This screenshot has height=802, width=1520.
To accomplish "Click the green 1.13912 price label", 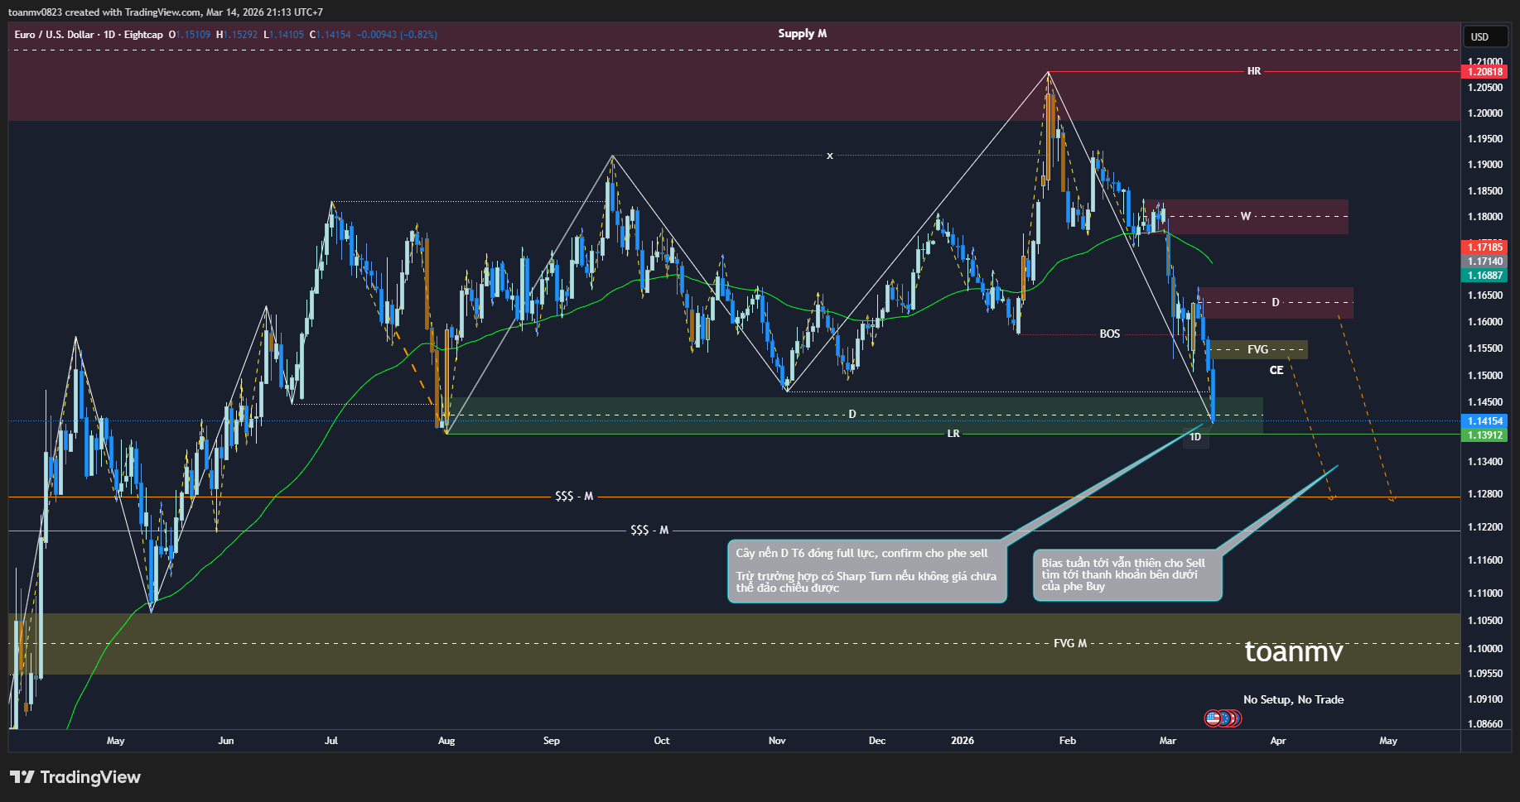I will point(1485,435).
